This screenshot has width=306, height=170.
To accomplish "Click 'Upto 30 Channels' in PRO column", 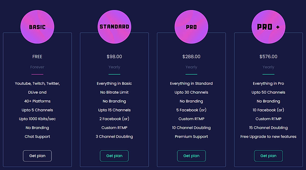I will [191, 92].
